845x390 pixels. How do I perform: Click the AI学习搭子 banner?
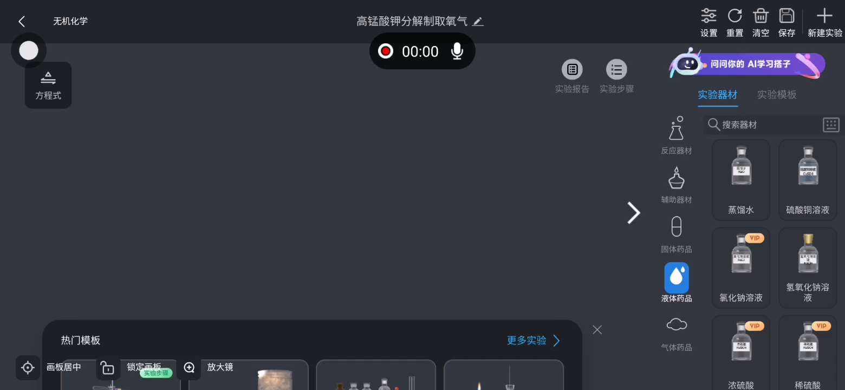[747, 63]
